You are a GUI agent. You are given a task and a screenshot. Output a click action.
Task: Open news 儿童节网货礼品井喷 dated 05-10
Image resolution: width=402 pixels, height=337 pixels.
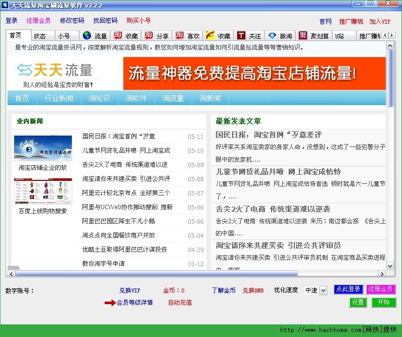126,151
